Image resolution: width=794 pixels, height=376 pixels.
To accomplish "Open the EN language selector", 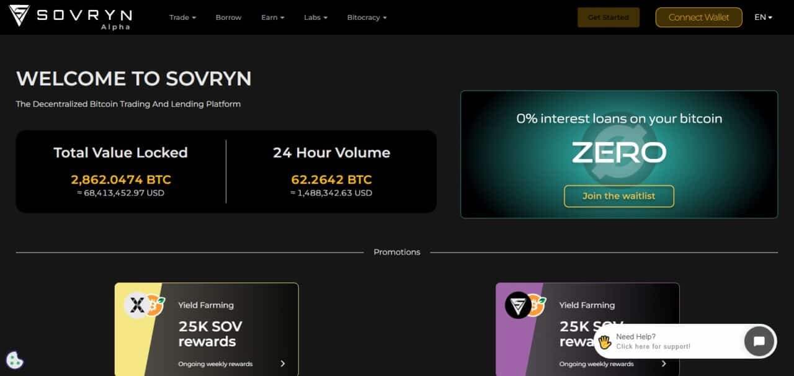I will (x=763, y=17).
